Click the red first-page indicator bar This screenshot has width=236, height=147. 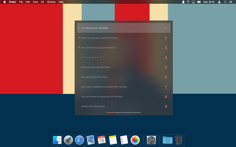111,113
